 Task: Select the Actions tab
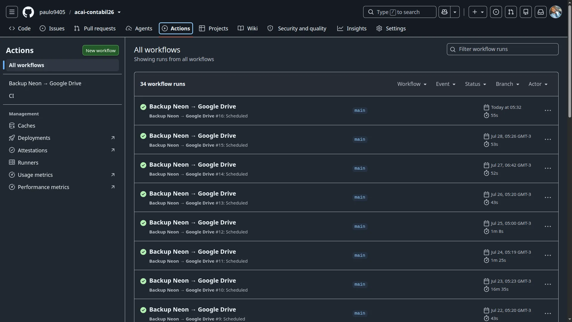pyautogui.click(x=176, y=28)
